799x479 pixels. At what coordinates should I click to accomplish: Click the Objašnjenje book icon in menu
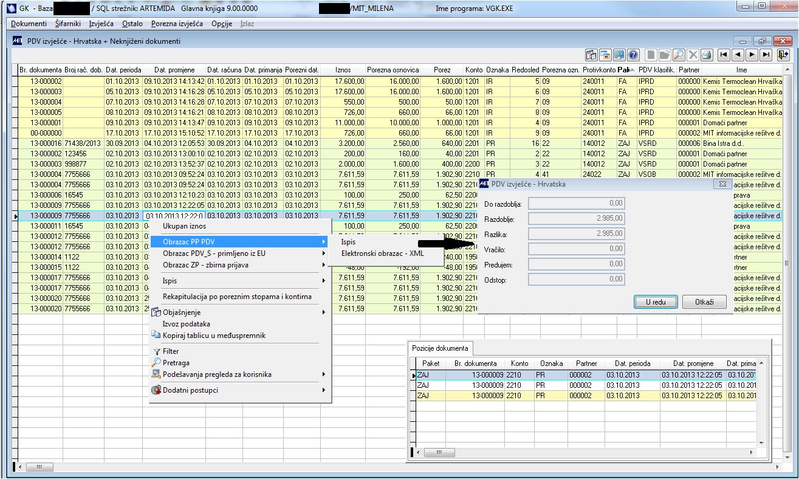coord(157,312)
